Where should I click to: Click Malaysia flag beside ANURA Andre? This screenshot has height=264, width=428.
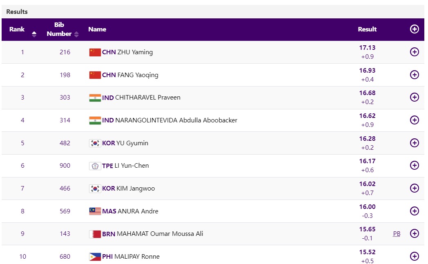point(95,211)
